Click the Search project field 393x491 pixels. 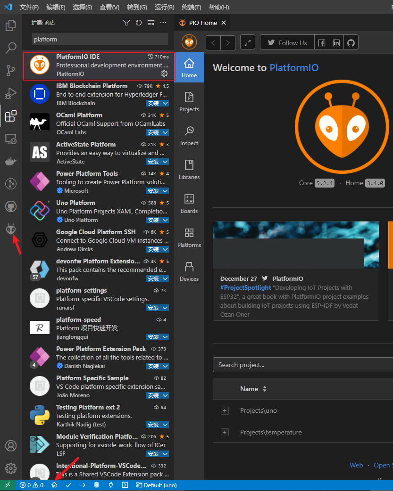(x=303, y=365)
